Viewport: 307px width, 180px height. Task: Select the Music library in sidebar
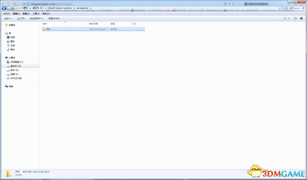pos(11,50)
